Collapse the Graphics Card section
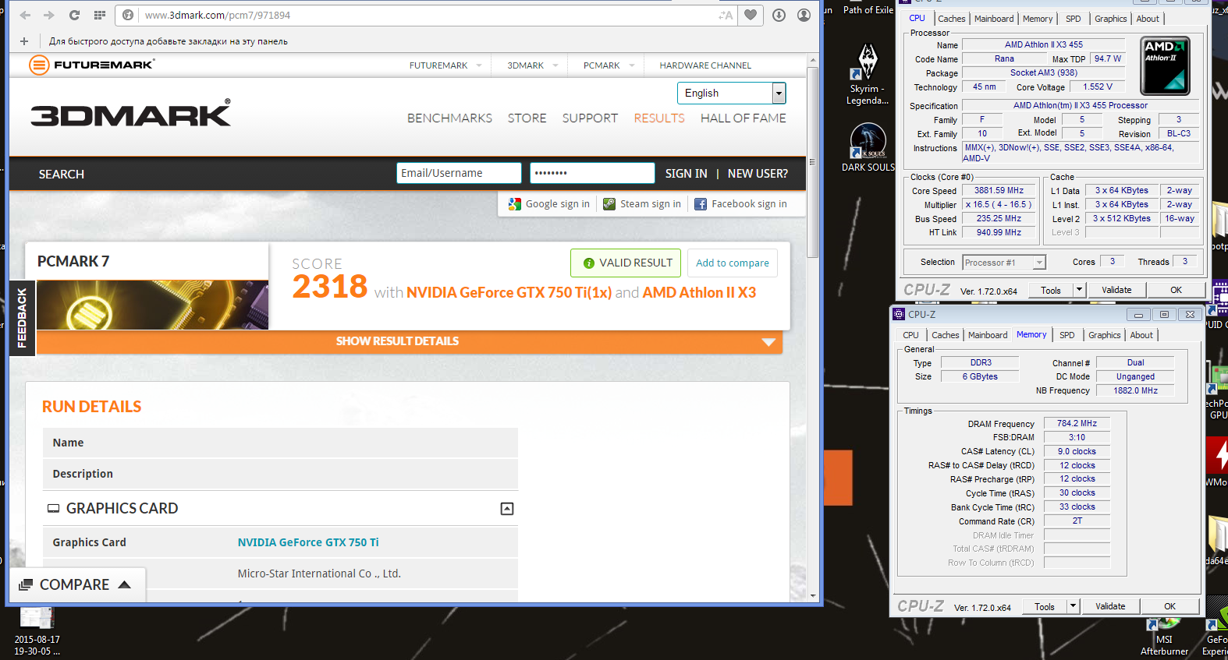The image size is (1228, 660). 507,509
